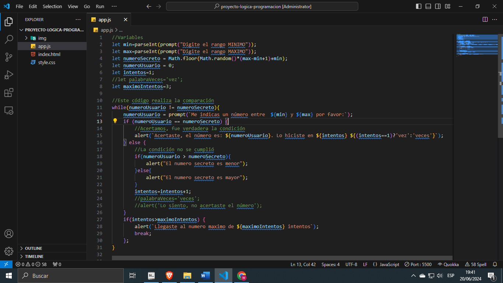Expand the img folder
The image size is (503, 283).
52,38
